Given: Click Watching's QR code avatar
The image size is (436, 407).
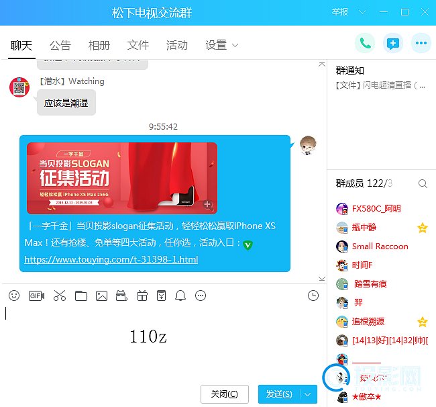Looking at the screenshot, I should pos(19,87).
